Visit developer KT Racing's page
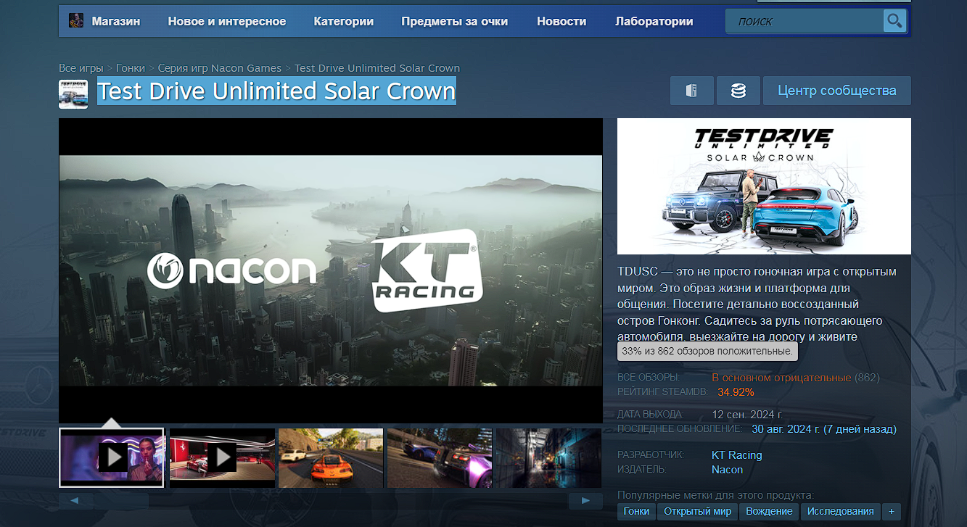The height and width of the screenshot is (527, 967). point(736,455)
